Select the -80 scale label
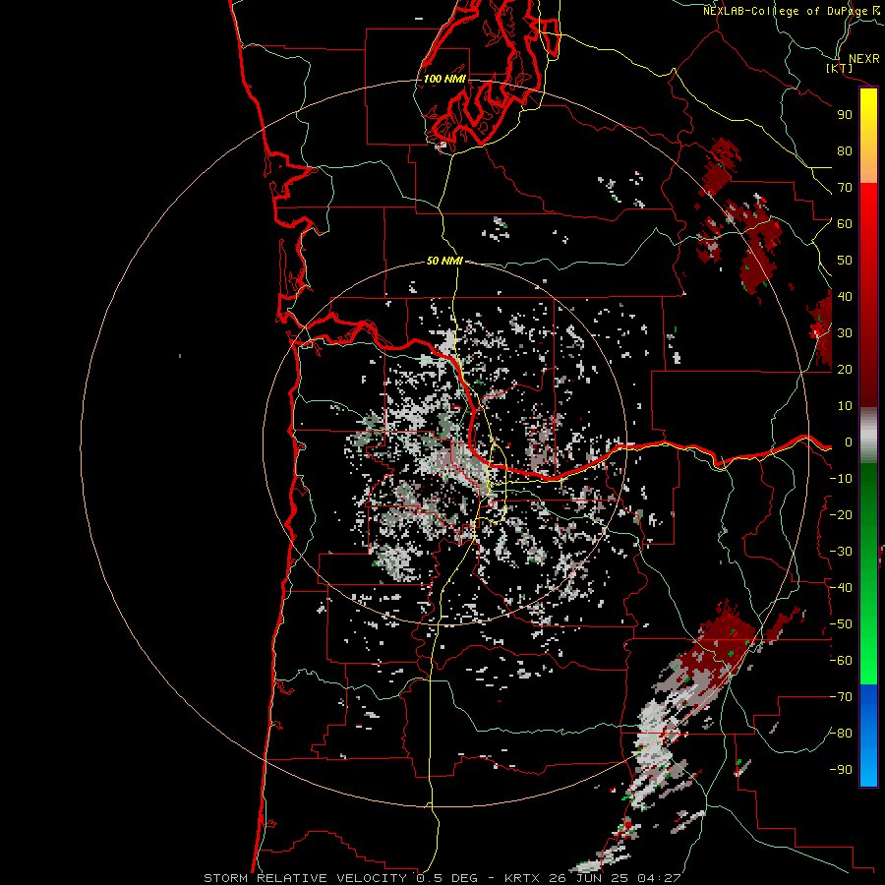885x885 pixels. tap(841, 734)
